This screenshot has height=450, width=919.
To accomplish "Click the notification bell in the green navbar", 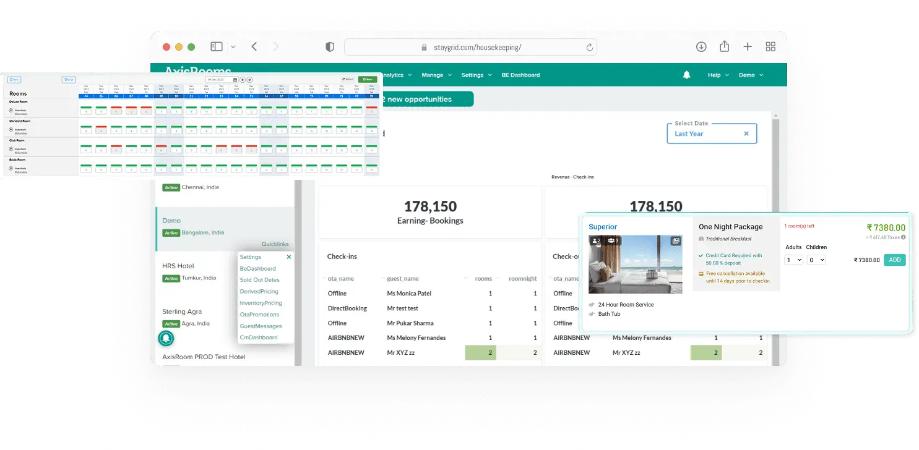I will coord(686,75).
